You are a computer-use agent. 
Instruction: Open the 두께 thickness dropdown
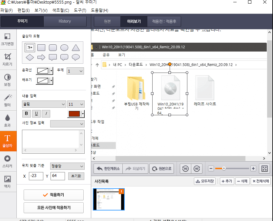pyautogui.click(x=75, y=71)
